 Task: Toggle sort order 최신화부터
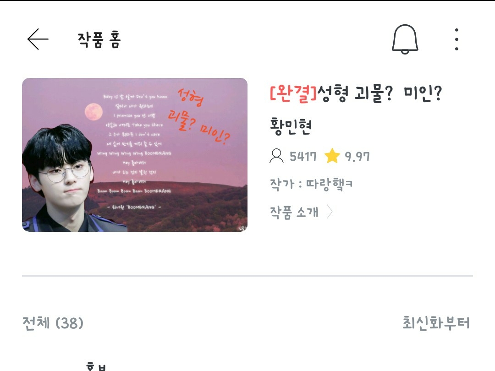point(436,323)
